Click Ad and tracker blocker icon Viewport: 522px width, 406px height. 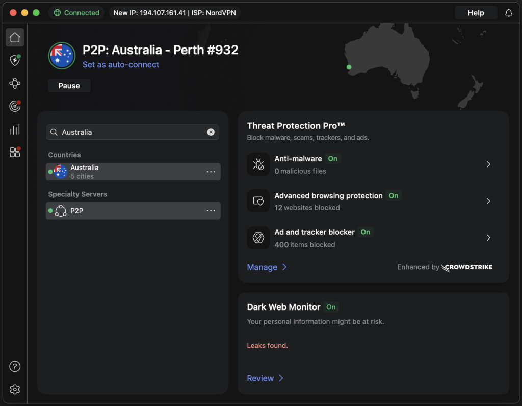[x=258, y=237]
